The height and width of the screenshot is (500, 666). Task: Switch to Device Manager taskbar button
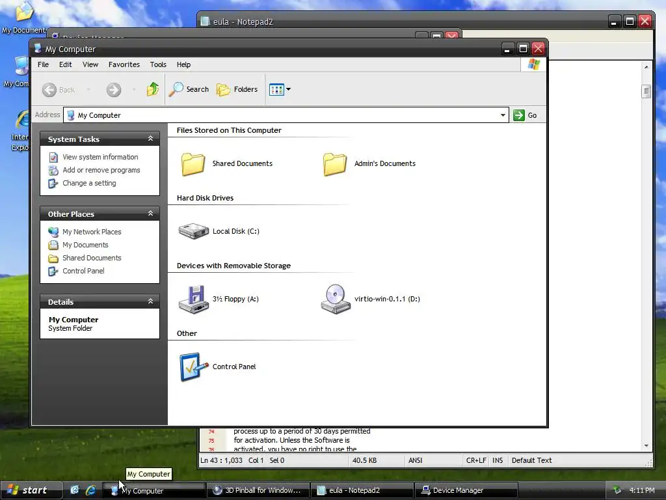click(466, 490)
